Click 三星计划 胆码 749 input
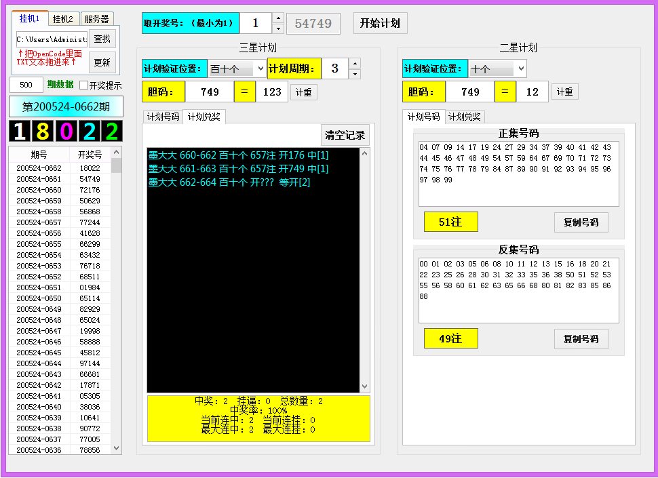The height and width of the screenshot is (478, 658). pyautogui.click(x=210, y=92)
